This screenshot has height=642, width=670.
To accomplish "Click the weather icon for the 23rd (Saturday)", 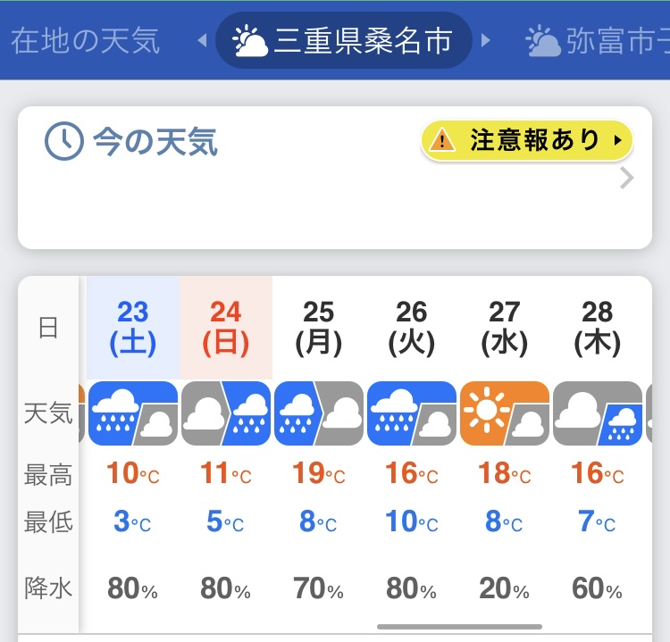I will pos(133,413).
